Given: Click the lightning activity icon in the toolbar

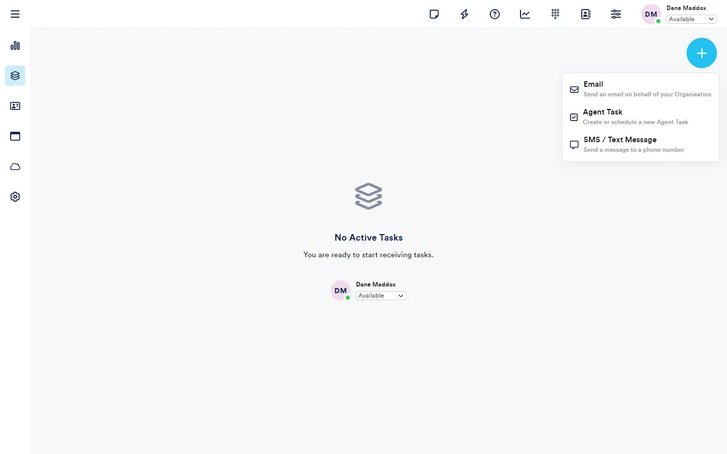Looking at the screenshot, I should coord(464,14).
